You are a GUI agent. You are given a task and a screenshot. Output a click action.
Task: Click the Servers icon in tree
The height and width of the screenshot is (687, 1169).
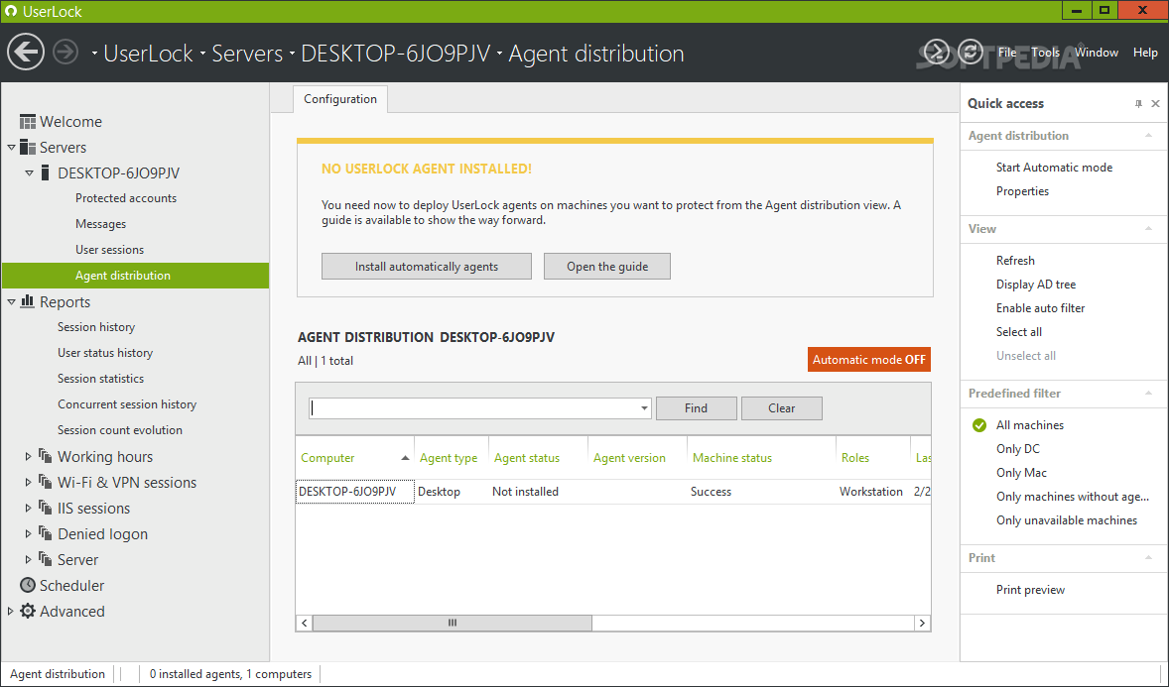coord(28,147)
